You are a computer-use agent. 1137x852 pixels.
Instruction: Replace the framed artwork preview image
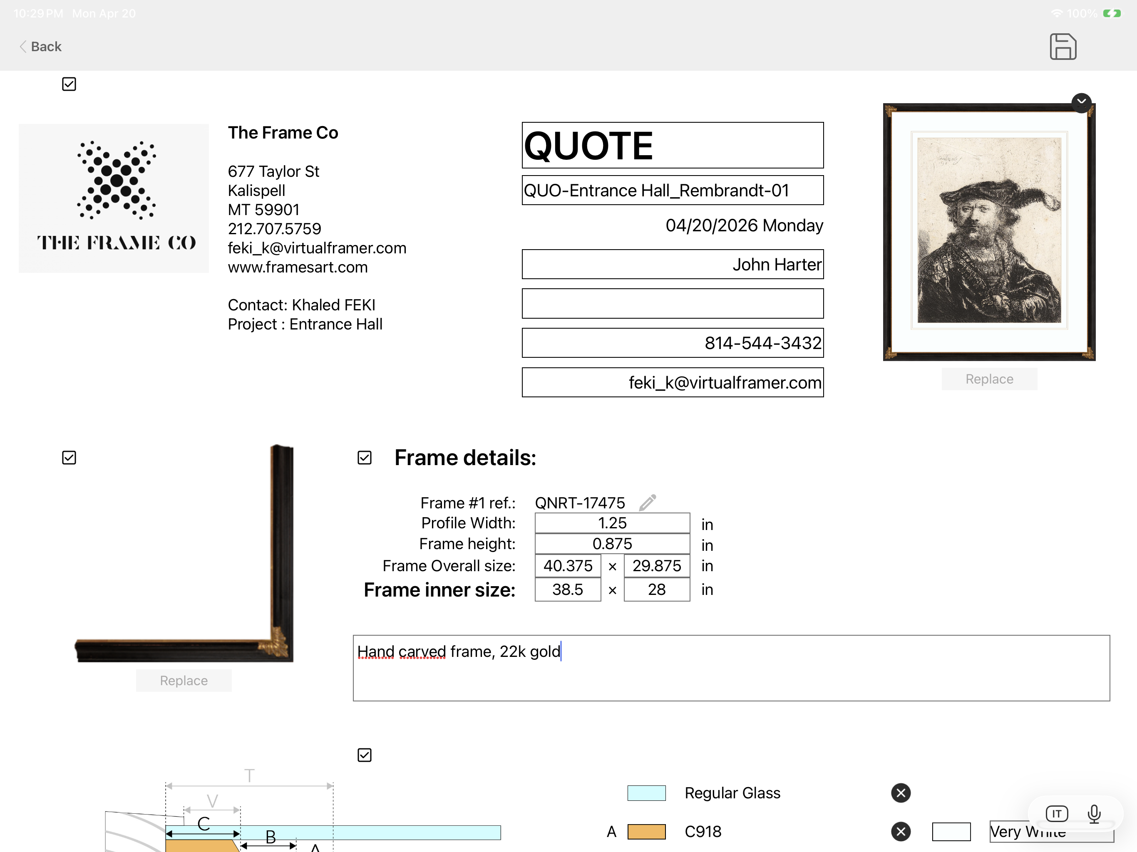point(989,379)
